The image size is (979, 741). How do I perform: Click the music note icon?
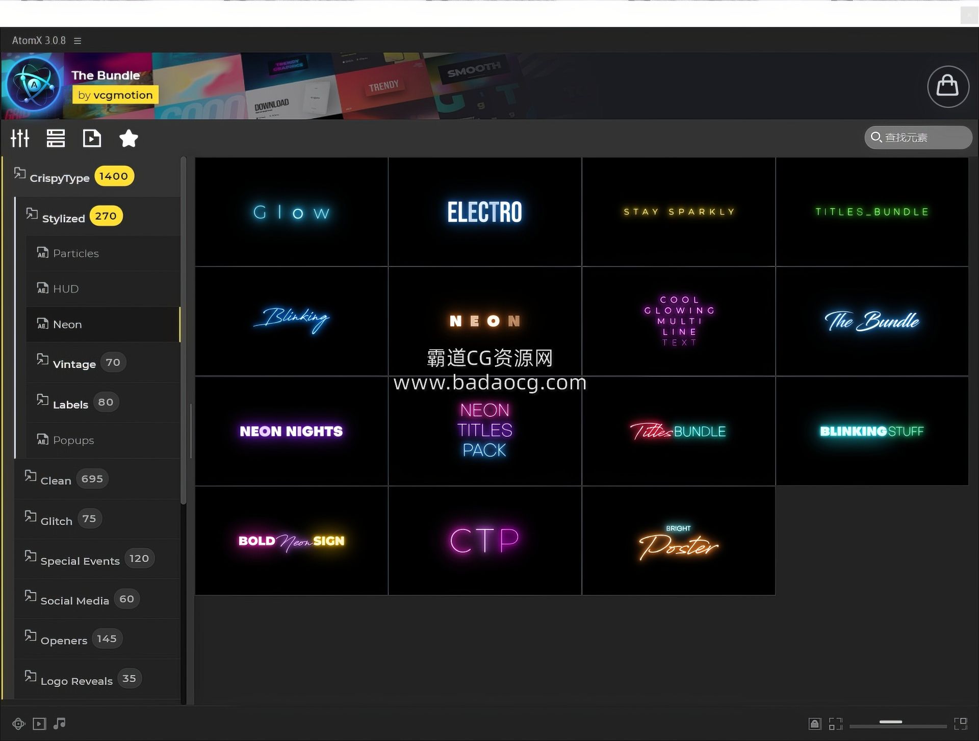[60, 724]
